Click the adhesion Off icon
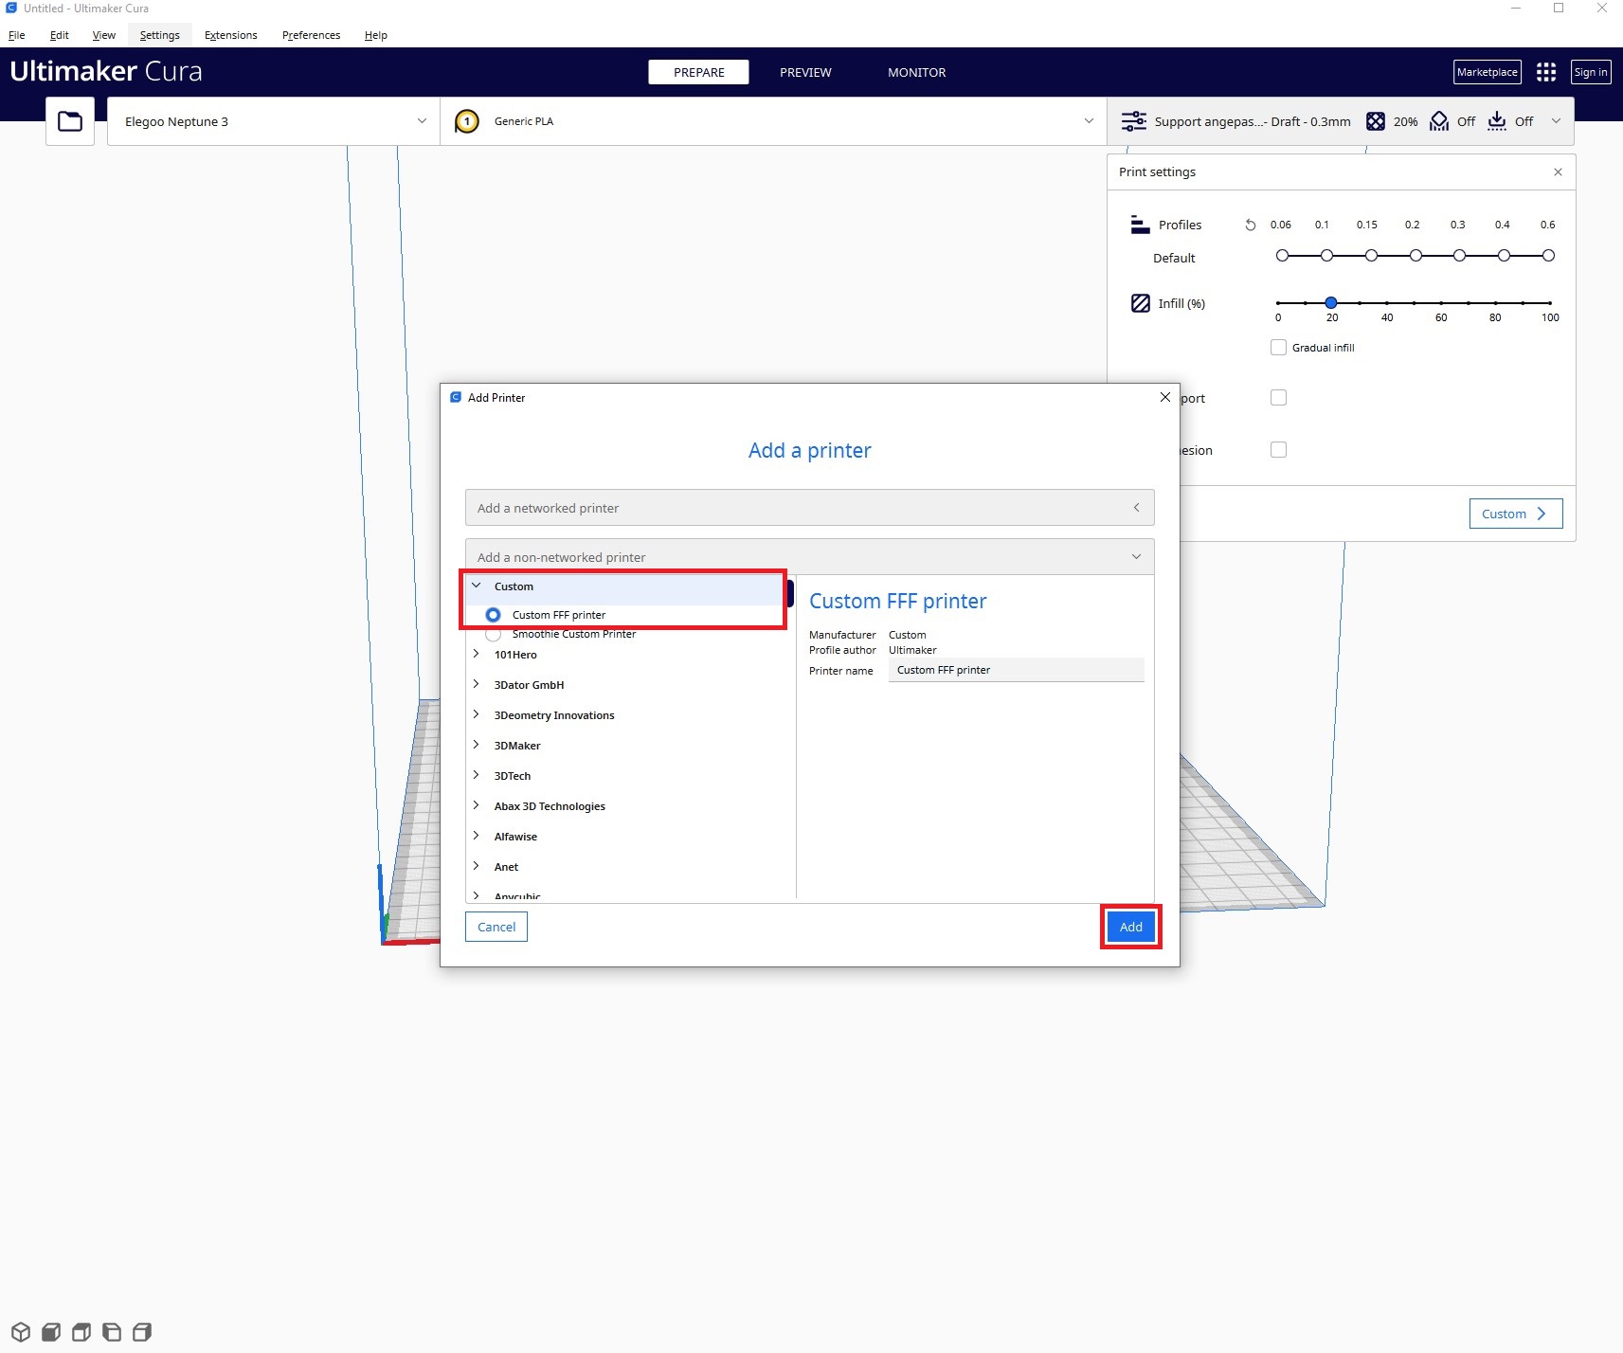The height and width of the screenshot is (1353, 1623). coord(1497,121)
